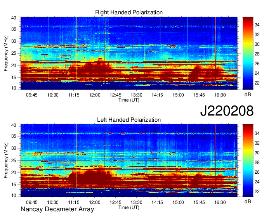Click '10:30' time tick of Right Handed plot
This screenshot has width=264, height=214.
coord(53,95)
